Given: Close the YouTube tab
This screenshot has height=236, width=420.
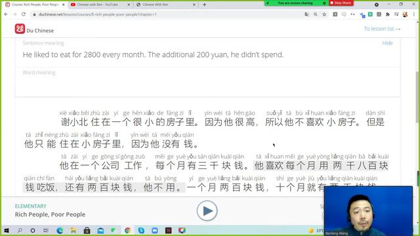Looking at the screenshot, I should [129, 5].
